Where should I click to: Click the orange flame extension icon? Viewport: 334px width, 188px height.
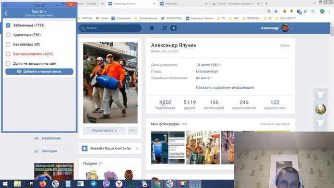click(x=284, y=11)
